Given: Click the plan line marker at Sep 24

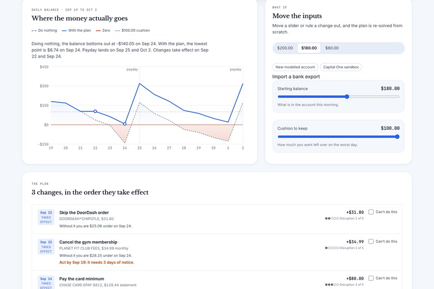Looking at the screenshot, I should click(125, 124).
